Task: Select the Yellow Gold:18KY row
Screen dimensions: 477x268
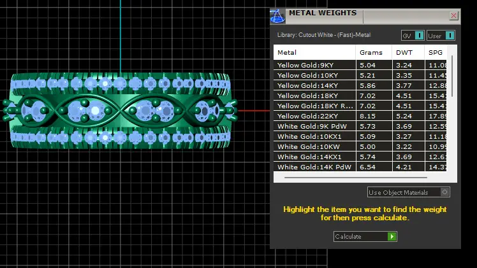Action: [x=360, y=95]
